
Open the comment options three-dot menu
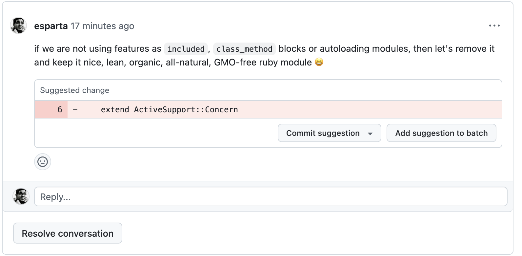point(494,26)
